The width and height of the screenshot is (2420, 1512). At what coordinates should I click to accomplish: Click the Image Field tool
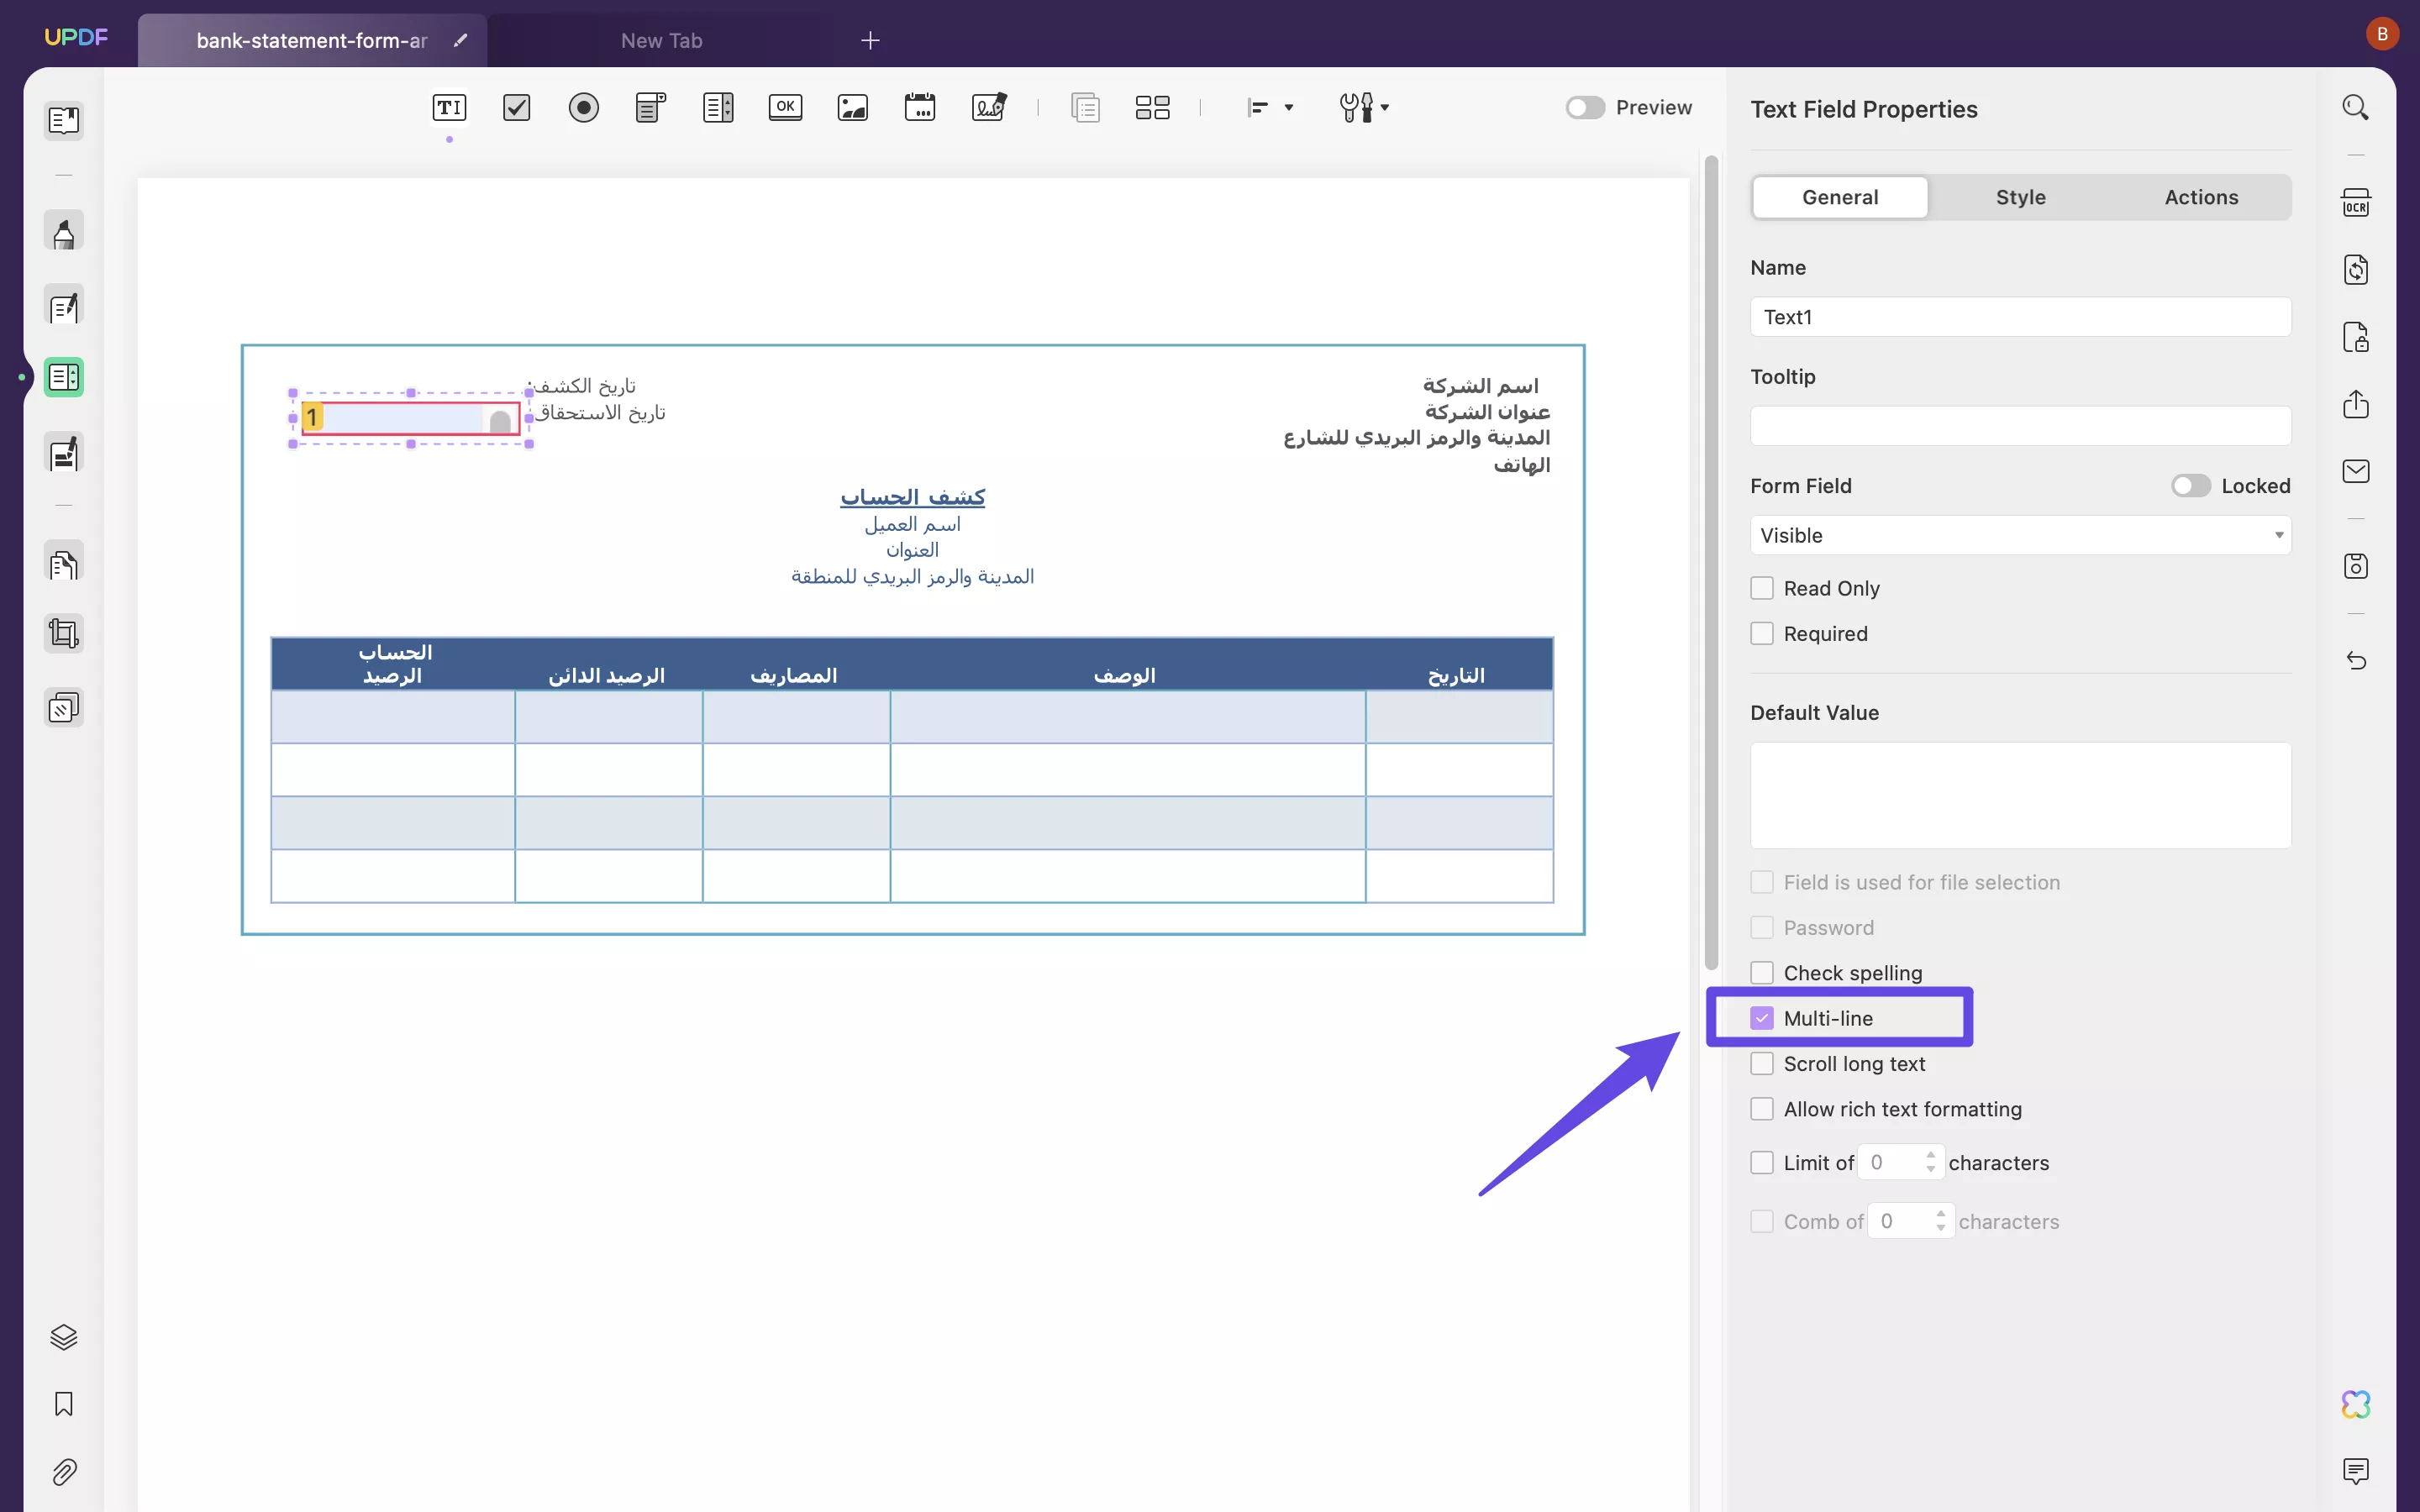pos(852,107)
